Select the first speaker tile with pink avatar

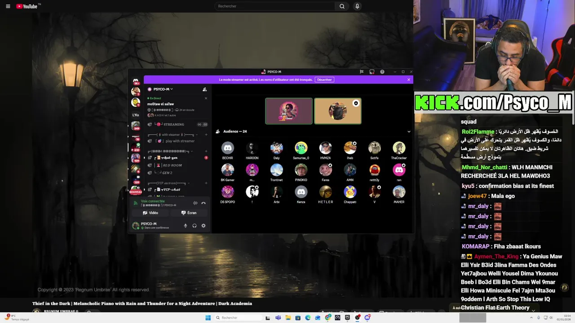pyautogui.click(x=289, y=111)
